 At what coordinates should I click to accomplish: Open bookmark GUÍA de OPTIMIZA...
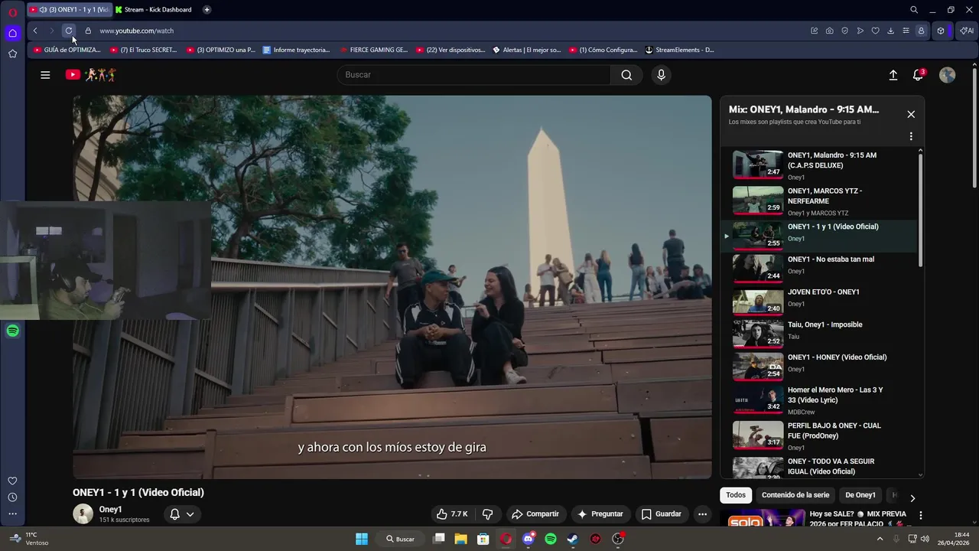(x=67, y=50)
